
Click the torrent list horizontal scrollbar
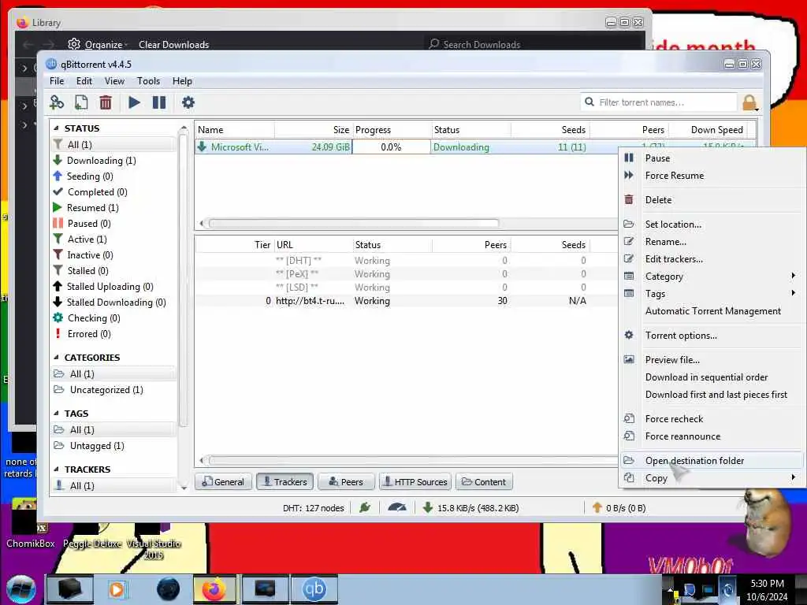[354, 223]
